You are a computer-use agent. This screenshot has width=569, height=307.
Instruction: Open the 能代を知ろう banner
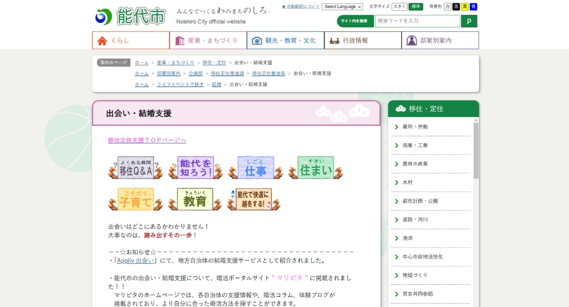[x=195, y=168]
